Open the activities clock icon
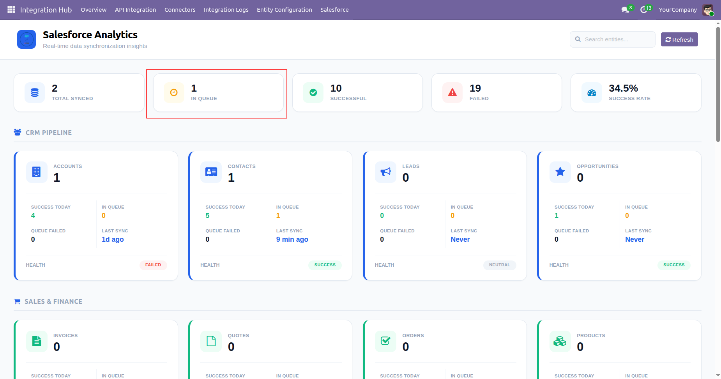 click(644, 10)
